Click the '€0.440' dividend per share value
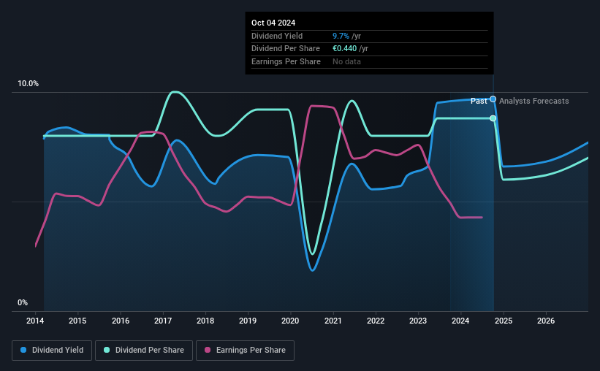 [x=344, y=49]
